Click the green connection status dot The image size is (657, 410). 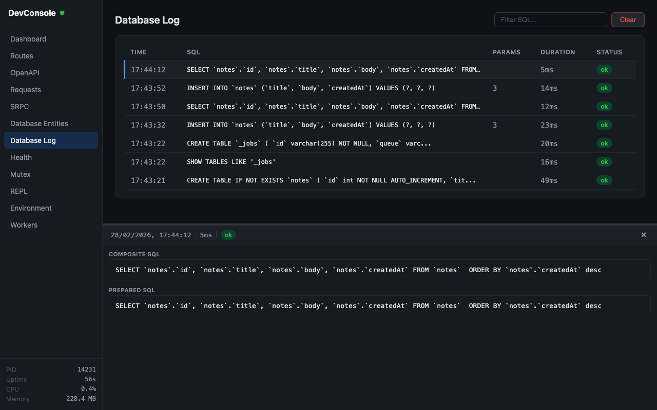(x=62, y=13)
